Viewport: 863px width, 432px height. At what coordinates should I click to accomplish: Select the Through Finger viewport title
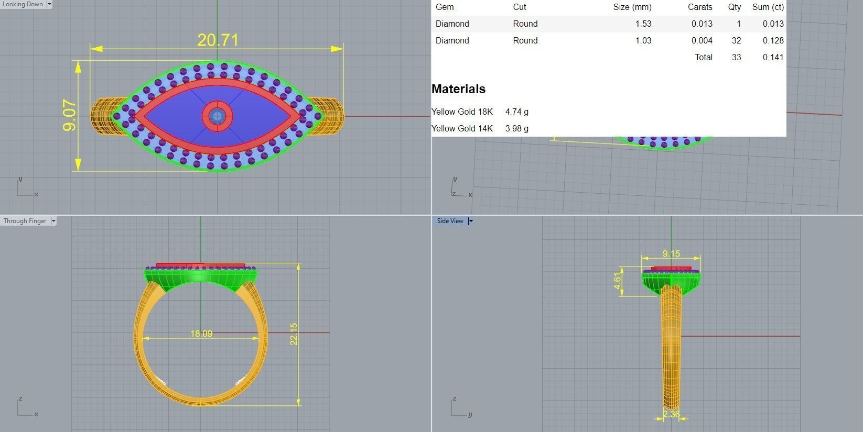coord(25,221)
